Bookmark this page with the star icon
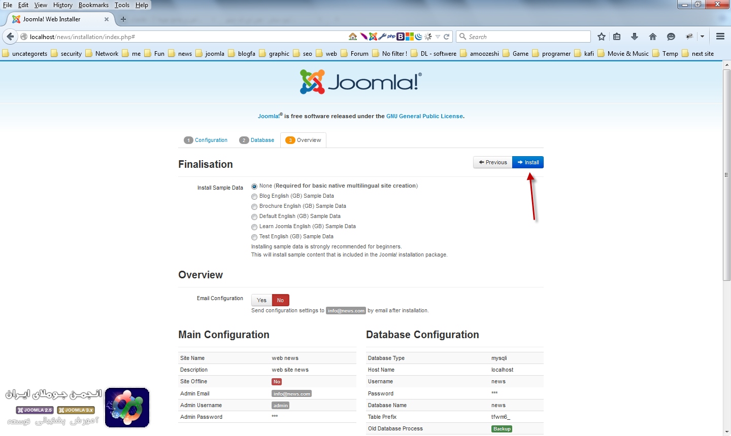 tap(602, 37)
